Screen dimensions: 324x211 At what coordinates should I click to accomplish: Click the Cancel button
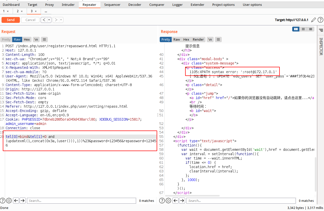click(30, 20)
